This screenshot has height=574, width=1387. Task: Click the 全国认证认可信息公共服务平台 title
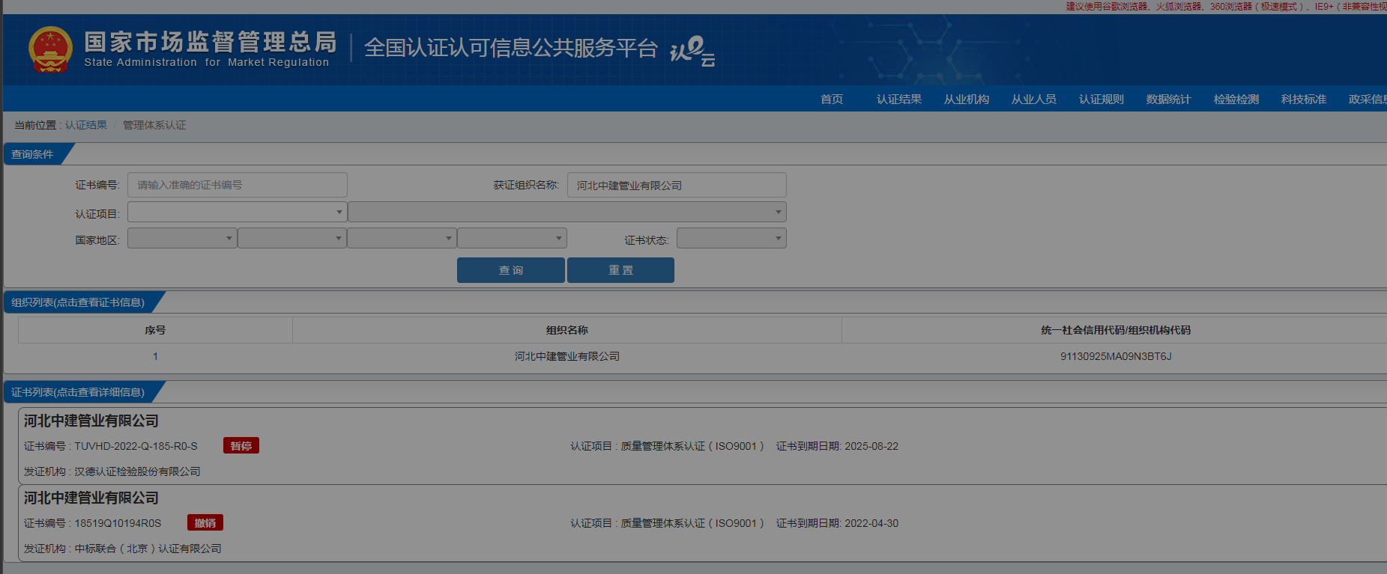511,48
